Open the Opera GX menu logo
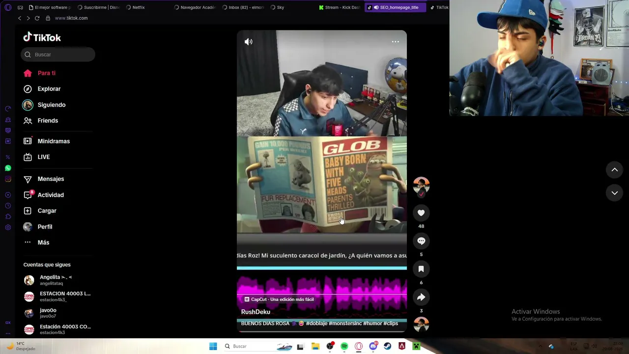 (8, 7)
